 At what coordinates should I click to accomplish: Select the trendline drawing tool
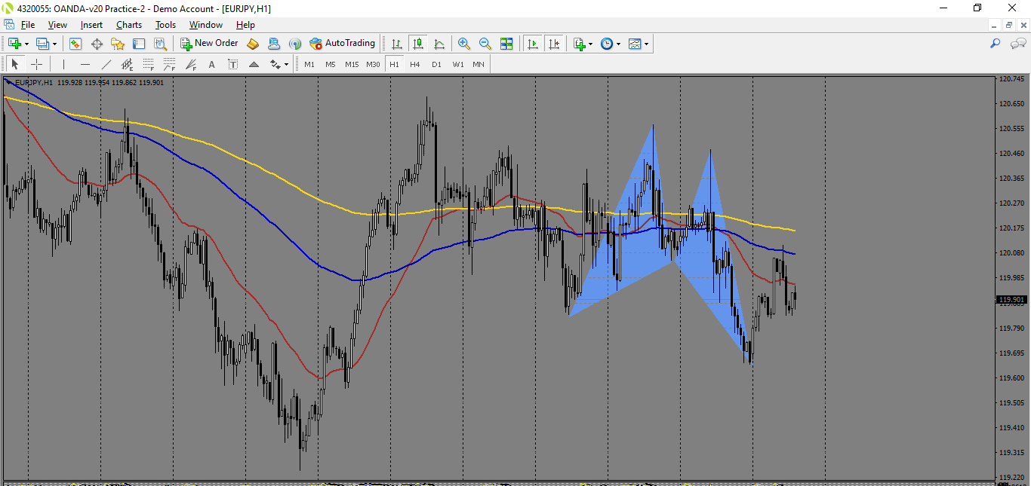(x=106, y=64)
